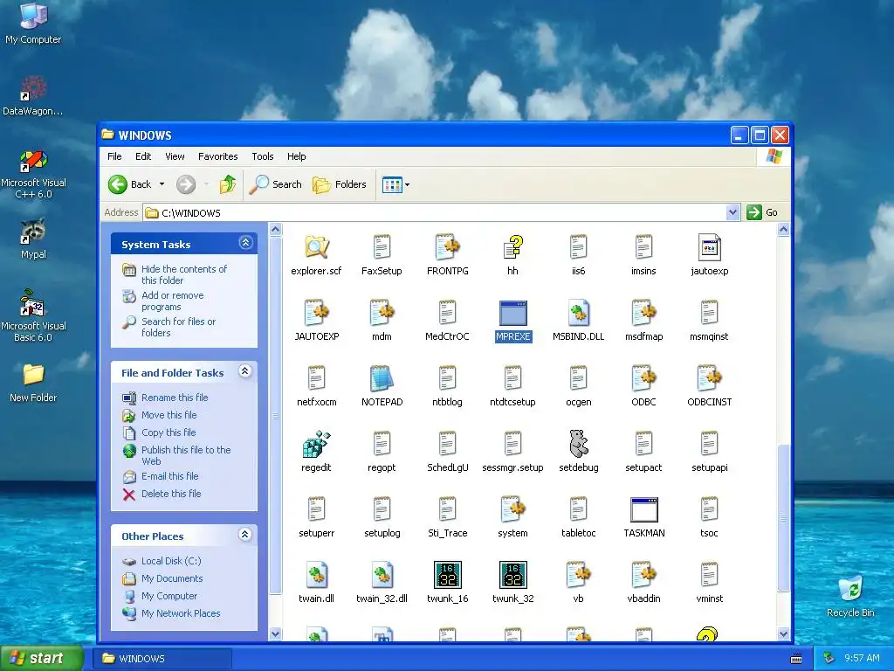The height and width of the screenshot is (671, 894).
Task: Go to Local Disk (C:) link
Action: point(171,561)
